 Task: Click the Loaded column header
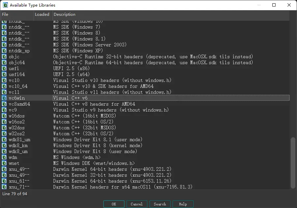click(43, 14)
